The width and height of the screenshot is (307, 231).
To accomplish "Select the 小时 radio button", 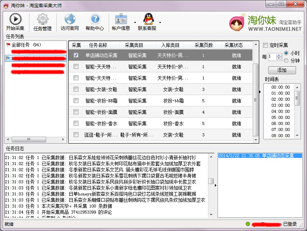I will click(287, 53).
